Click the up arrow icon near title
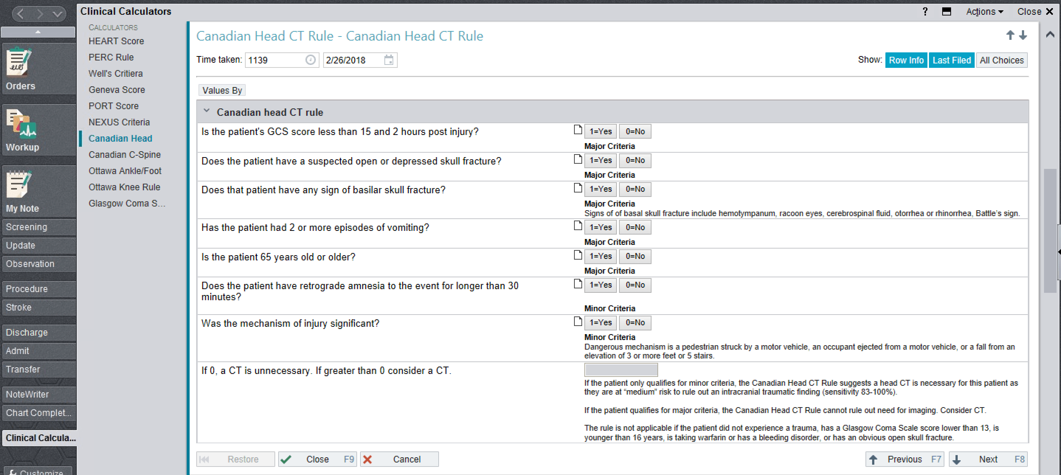Viewport: 1061px width, 475px height. tap(1010, 35)
